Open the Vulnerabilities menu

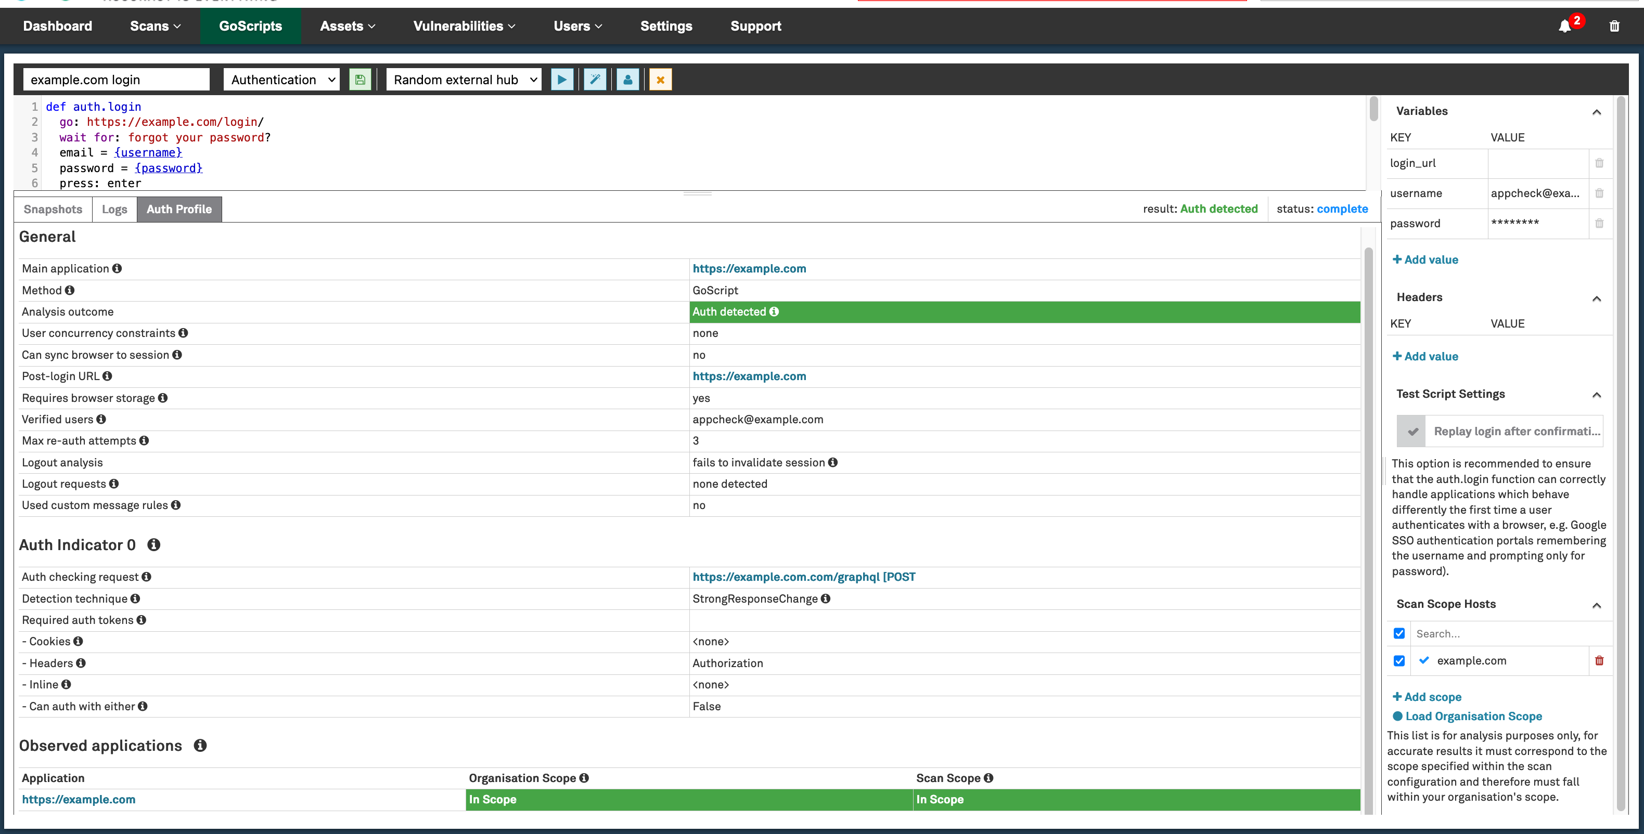pyautogui.click(x=464, y=26)
